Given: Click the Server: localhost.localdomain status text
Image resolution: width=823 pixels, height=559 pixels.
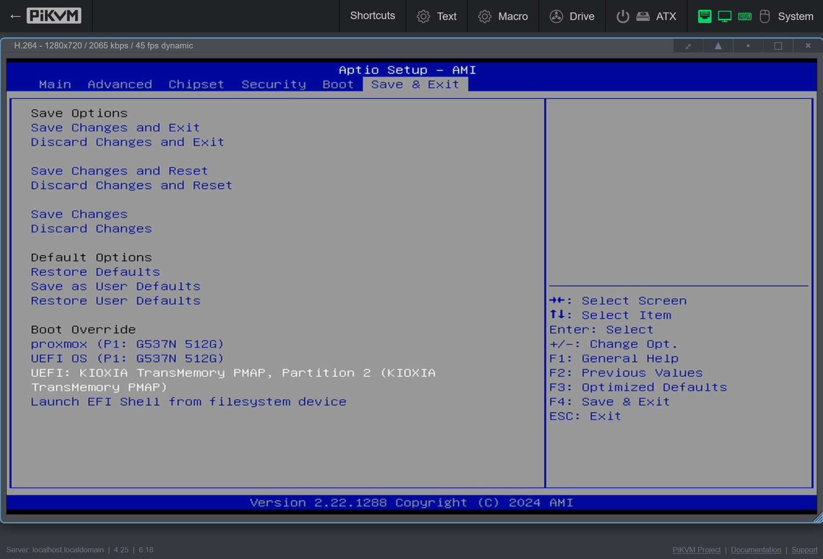Looking at the screenshot, I should point(55,550).
